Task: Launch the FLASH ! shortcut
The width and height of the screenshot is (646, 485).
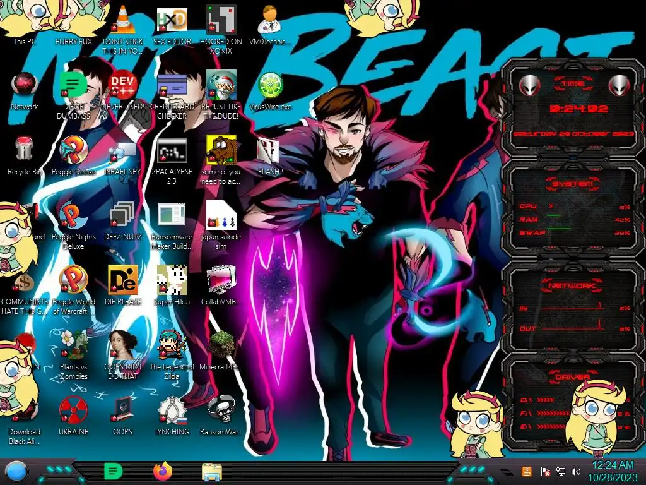Action: [270, 156]
